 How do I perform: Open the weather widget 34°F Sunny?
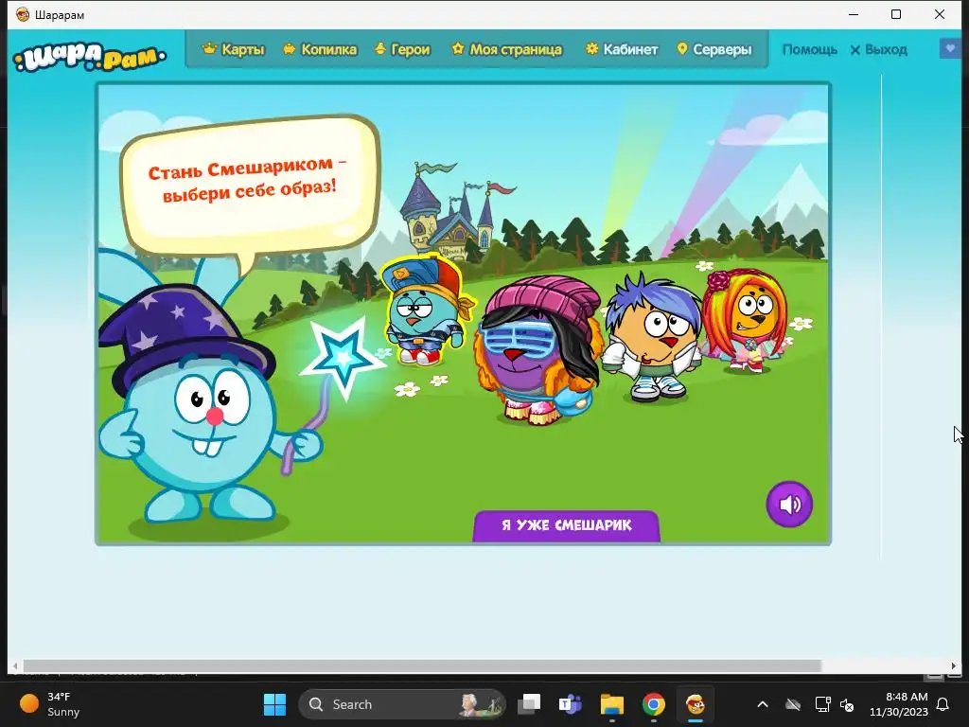pos(51,704)
